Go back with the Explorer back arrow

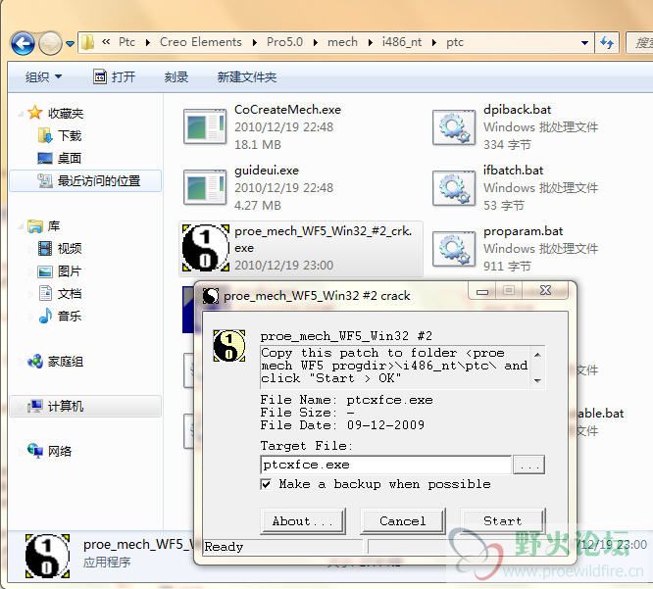(x=23, y=43)
